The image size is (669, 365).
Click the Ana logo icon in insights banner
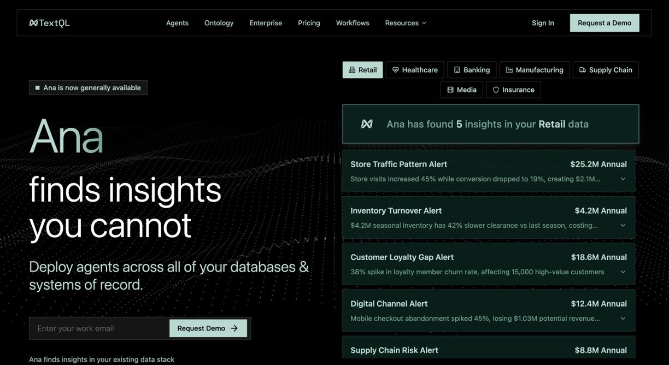(x=367, y=124)
